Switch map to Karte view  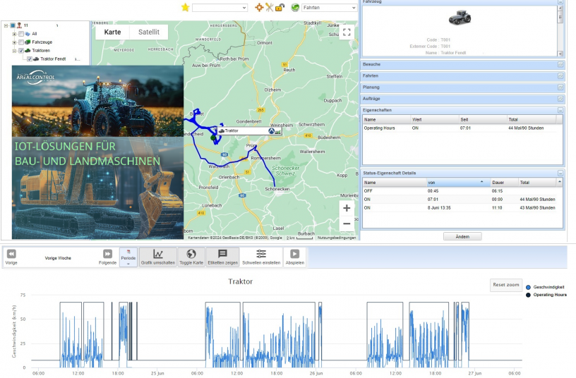point(112,32)
